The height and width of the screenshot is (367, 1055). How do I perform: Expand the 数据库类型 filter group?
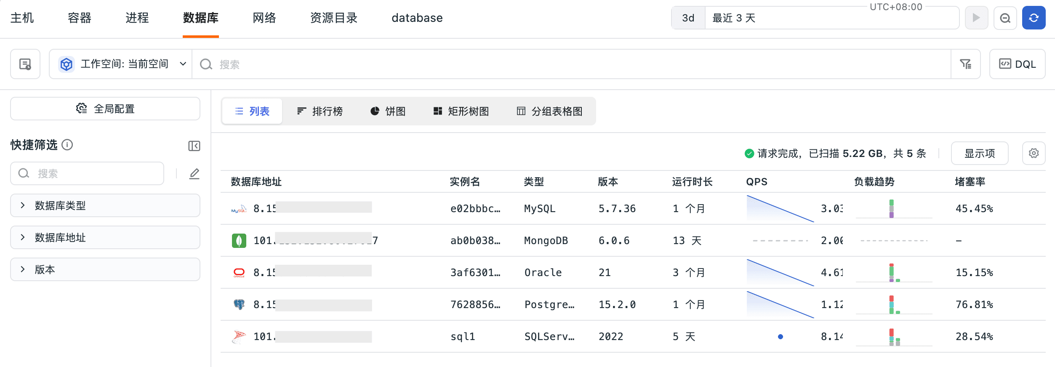105,205
